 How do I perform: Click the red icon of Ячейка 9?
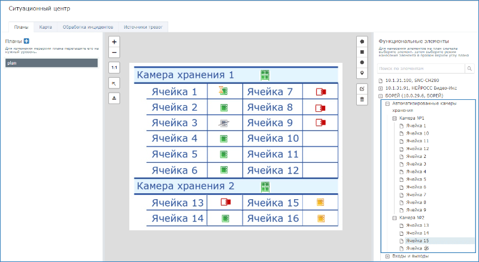click(321, 123)
